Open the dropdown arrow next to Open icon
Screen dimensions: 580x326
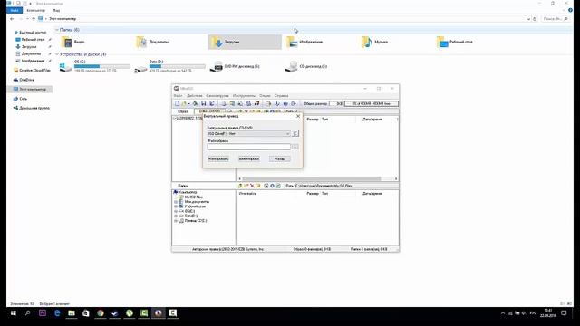coord(189,104)
